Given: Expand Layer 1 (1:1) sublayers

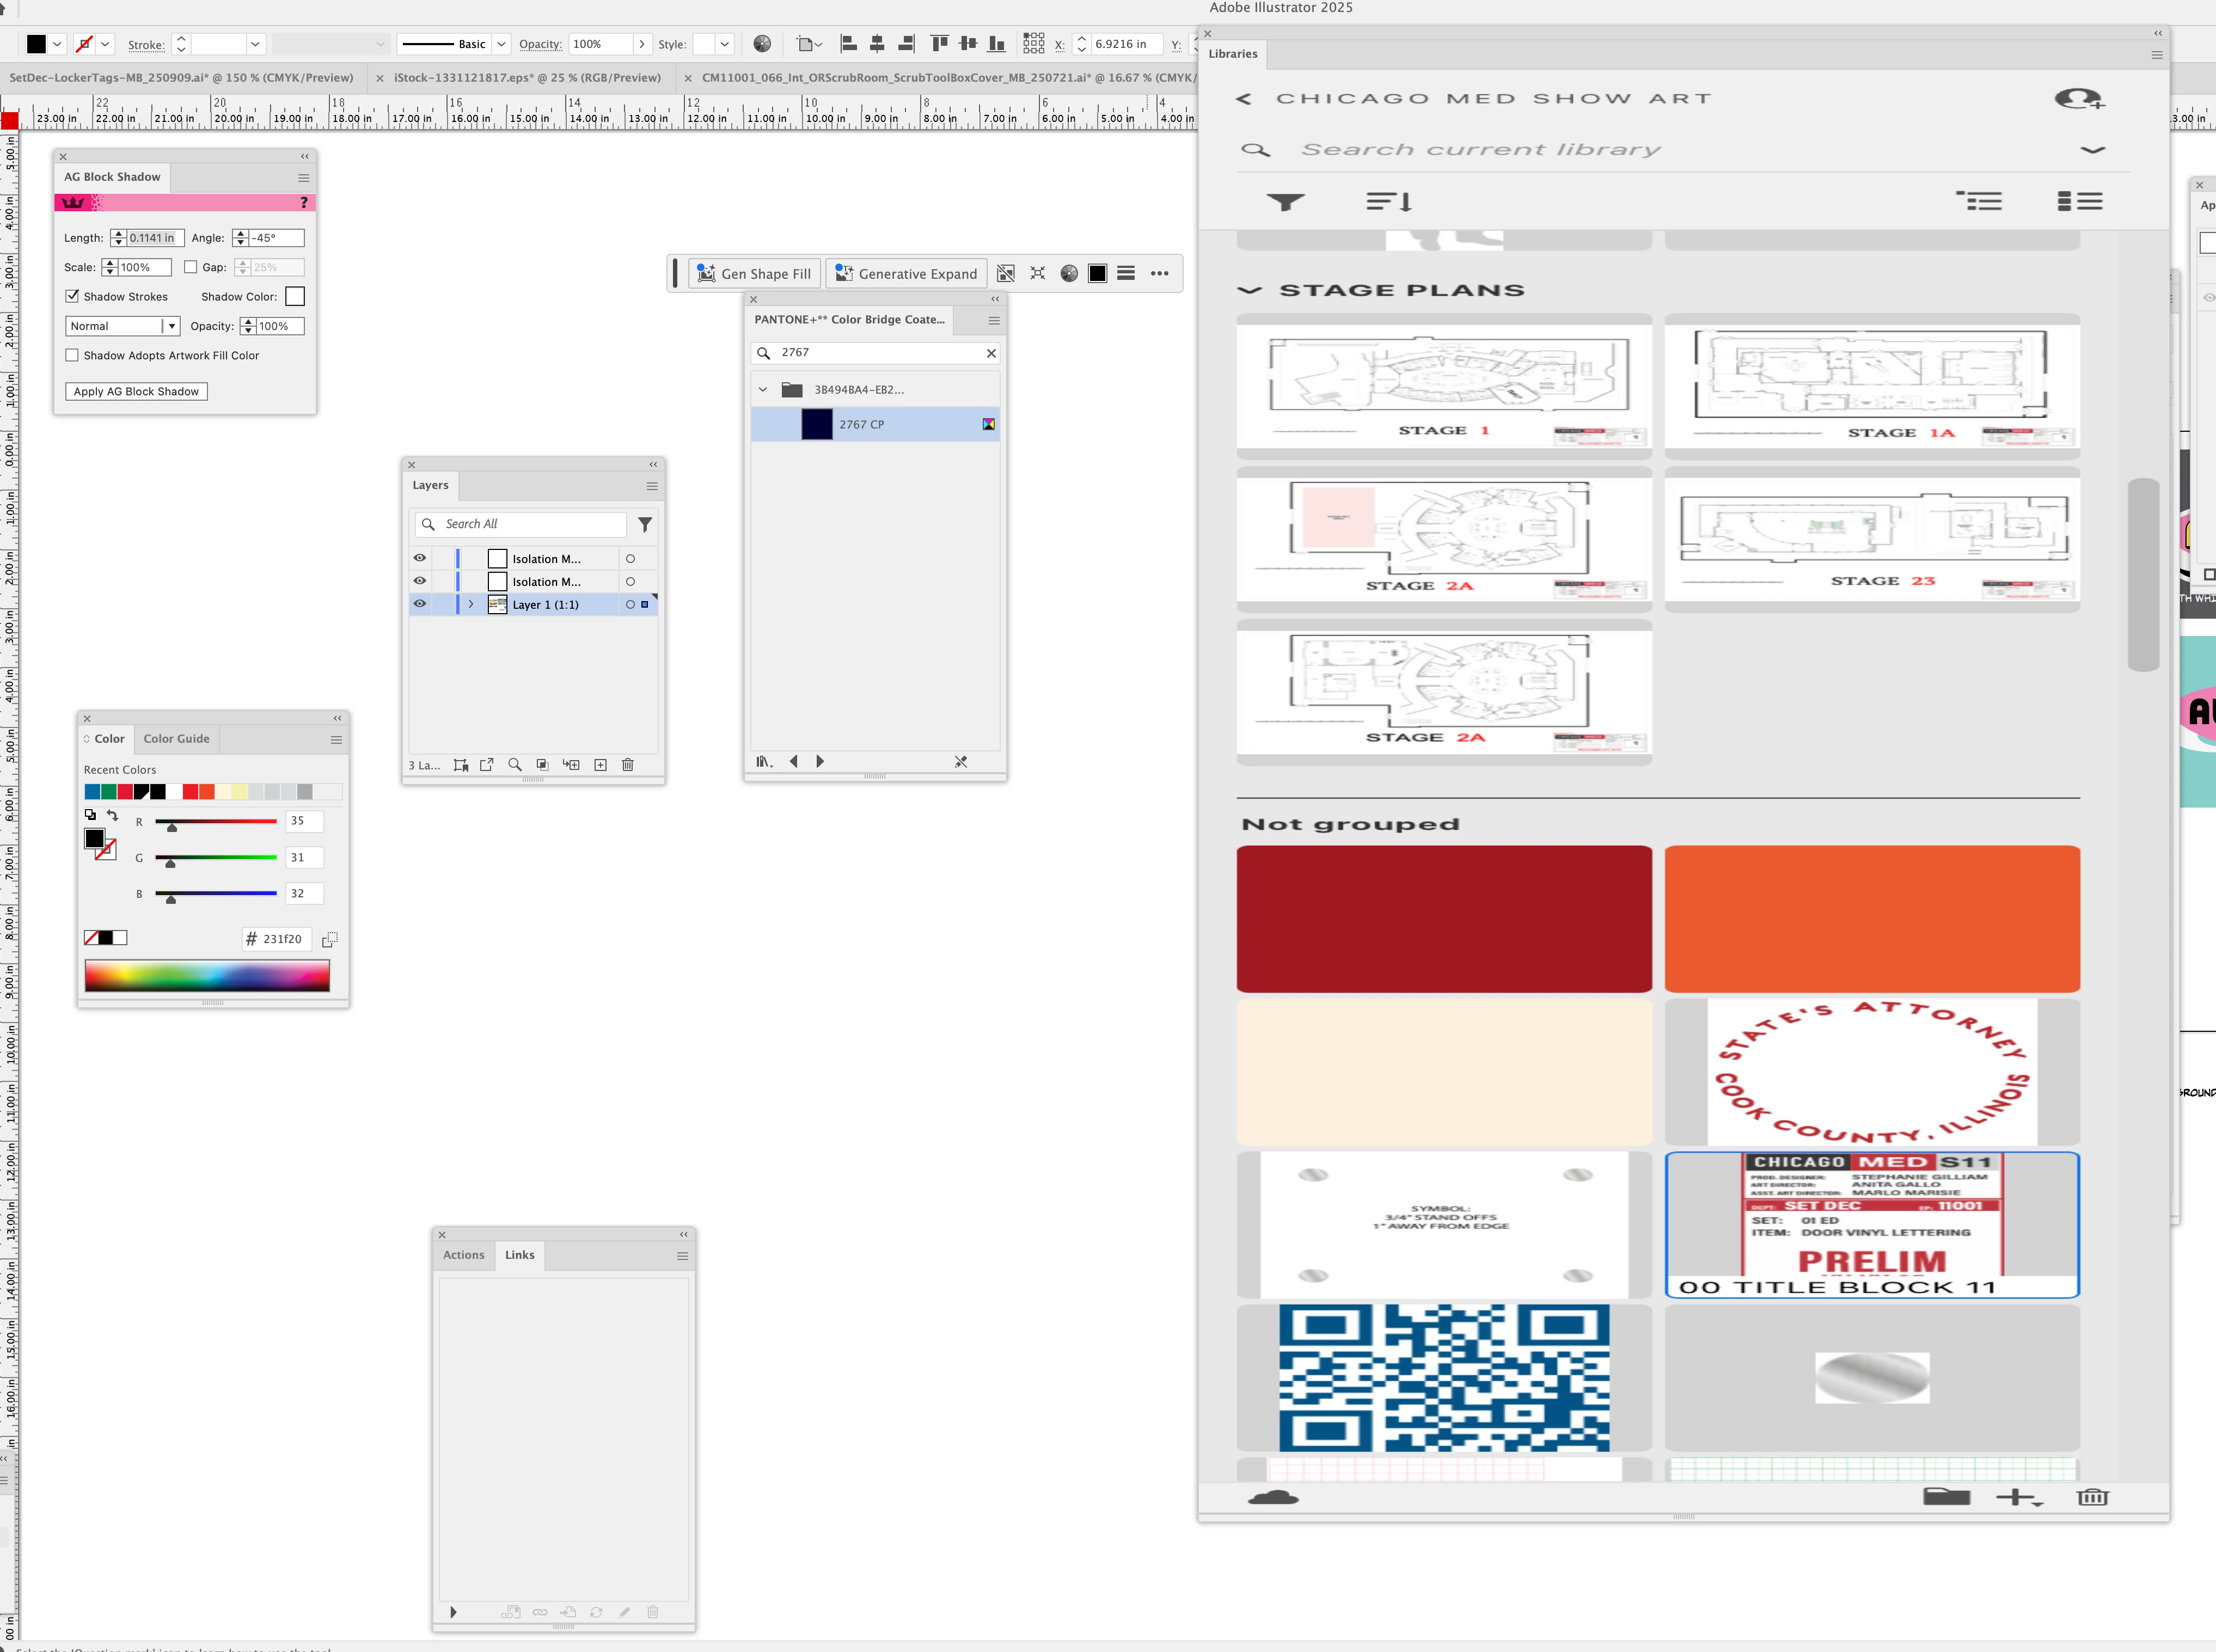Looking at the screenshot, I should click(x=471, y=604).
